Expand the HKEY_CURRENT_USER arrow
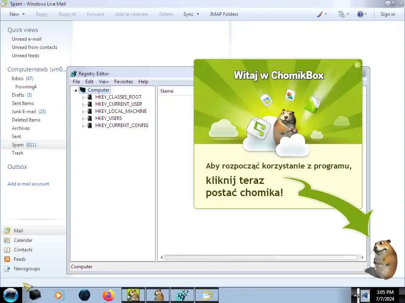Viewport: 405px width, 303px height. pos(83,104)
